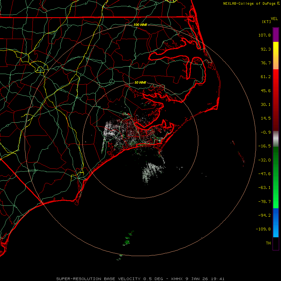Click the 92.3 scale value

coord(266,49)
